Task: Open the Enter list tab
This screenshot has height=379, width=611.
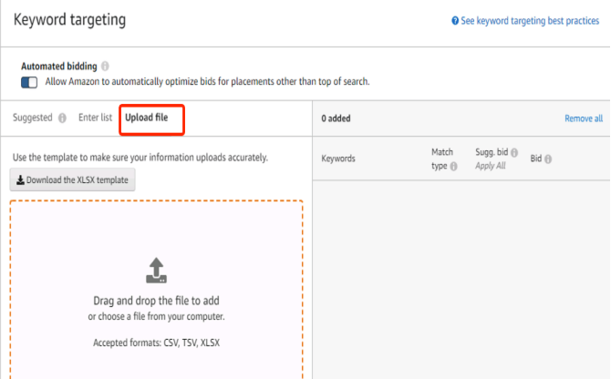Action: click(95, 118)
